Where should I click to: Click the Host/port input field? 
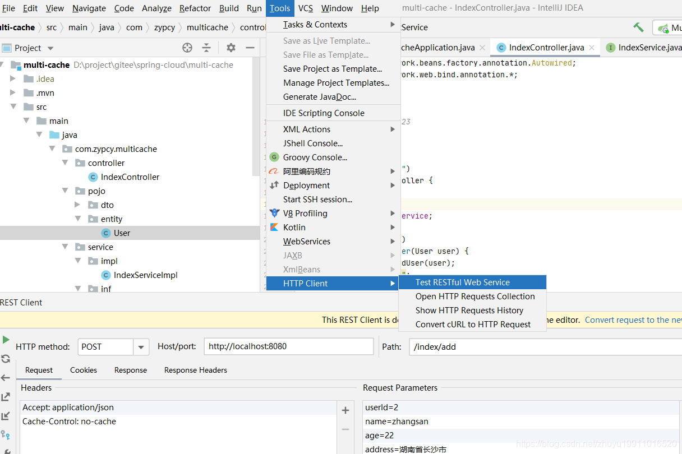(x=289, y=347)
